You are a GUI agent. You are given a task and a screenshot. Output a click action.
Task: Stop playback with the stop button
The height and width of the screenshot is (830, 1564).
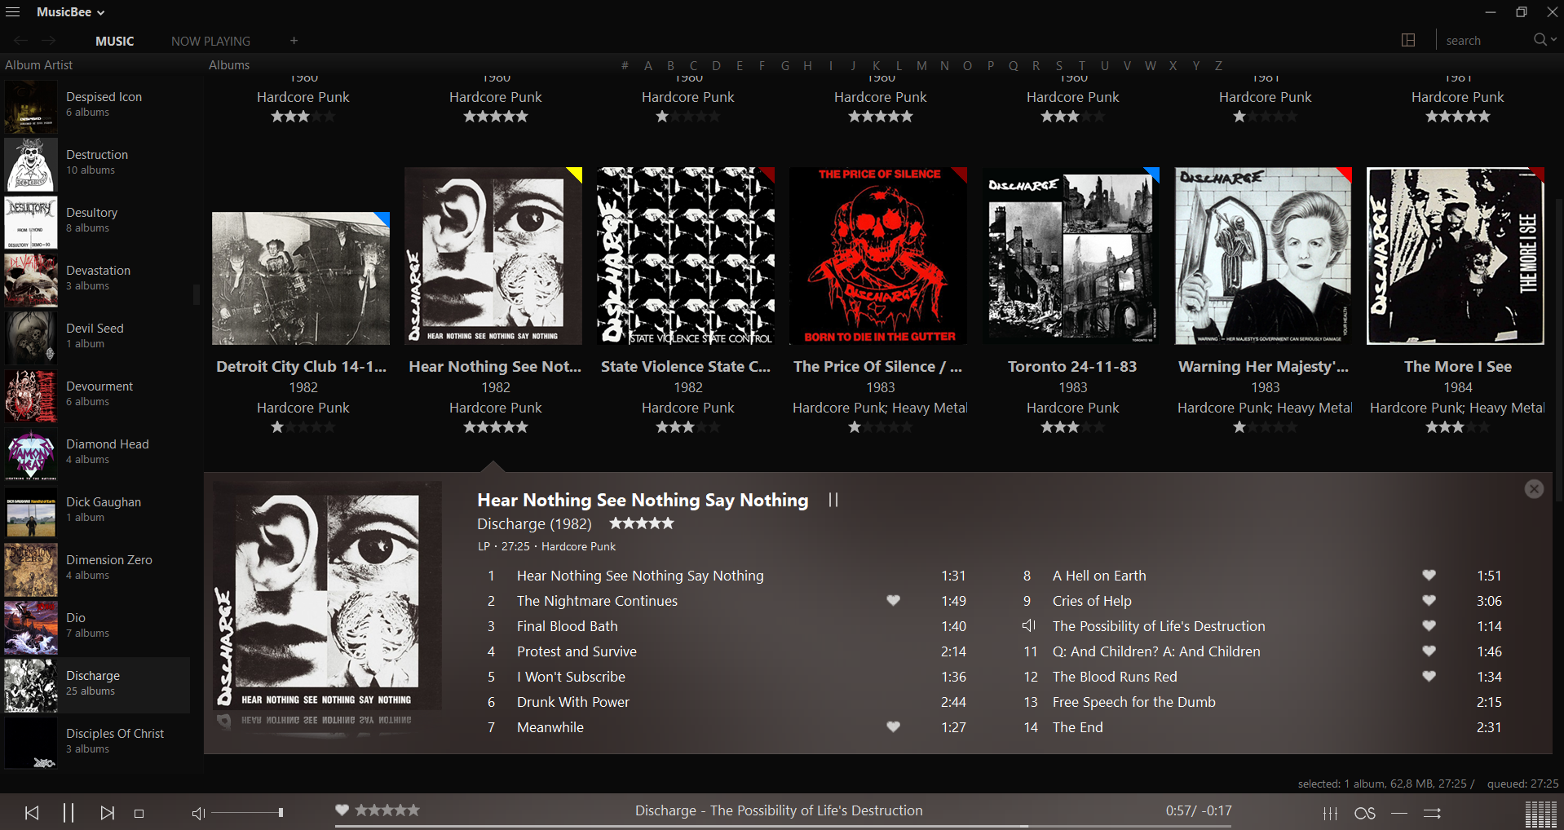click(139, 814)
